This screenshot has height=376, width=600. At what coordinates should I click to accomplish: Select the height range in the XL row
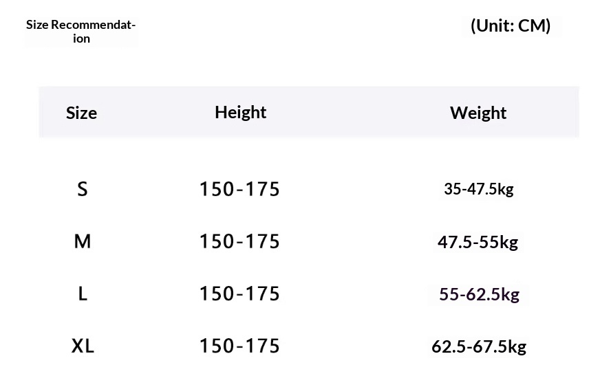click(239, 346)
